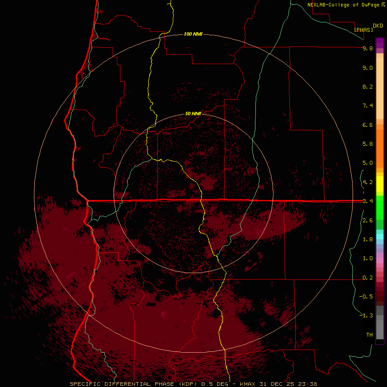
Task: Select the -0.5 scale value
Action: 366,297
